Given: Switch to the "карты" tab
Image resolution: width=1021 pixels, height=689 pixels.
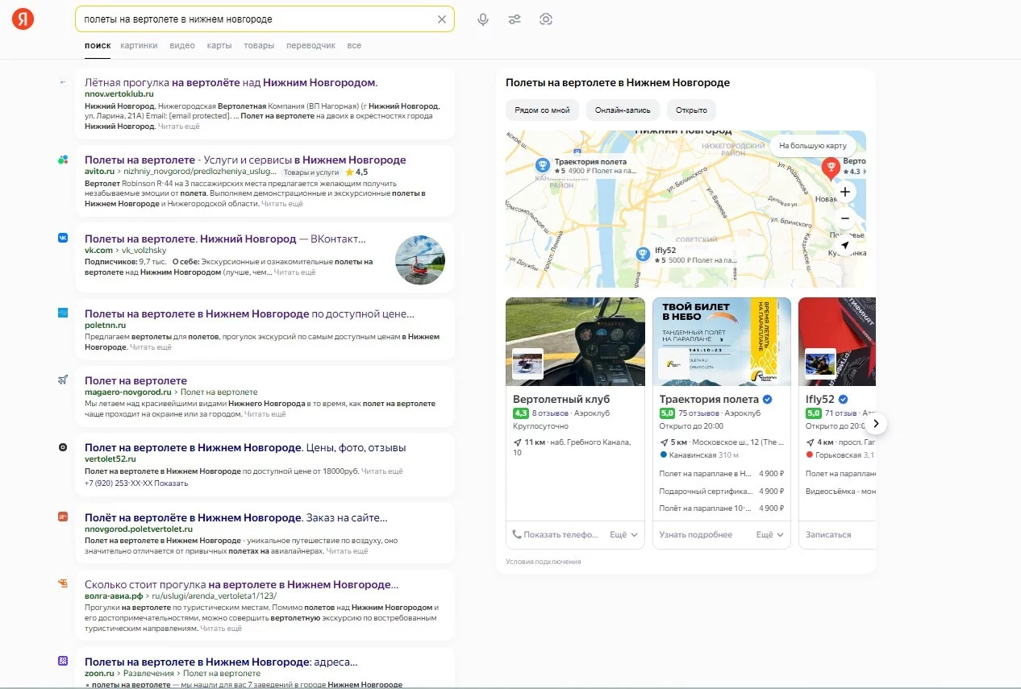Looking at the screenshot, I should [219, 46].
